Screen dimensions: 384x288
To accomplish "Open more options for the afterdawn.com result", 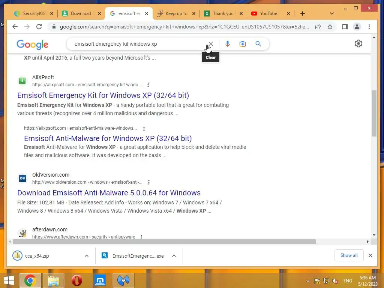I will (x=141, y=237).
